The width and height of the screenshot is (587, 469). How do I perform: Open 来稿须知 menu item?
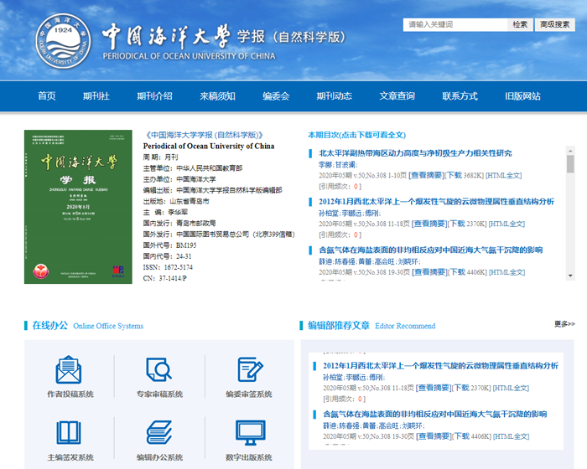[x=217, y=96]
